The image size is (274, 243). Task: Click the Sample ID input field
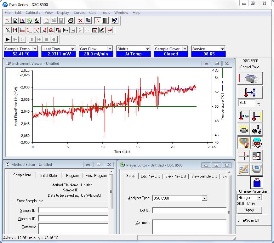click(73, 210)
